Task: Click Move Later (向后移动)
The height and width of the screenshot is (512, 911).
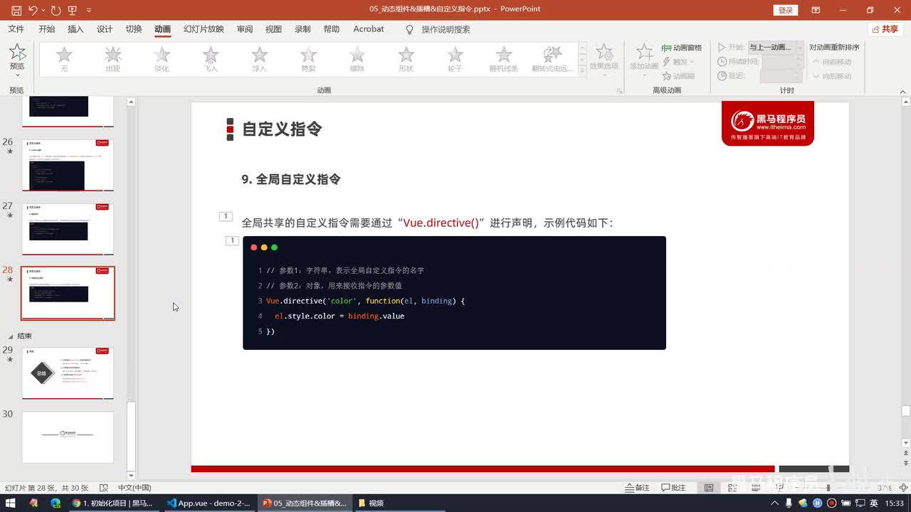Action: pos(832,76)
